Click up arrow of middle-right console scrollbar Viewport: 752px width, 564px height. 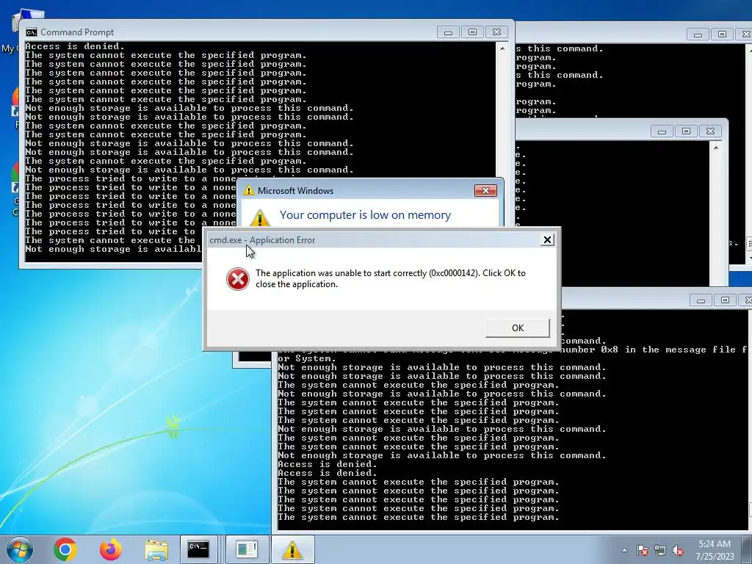coord(716,148)
